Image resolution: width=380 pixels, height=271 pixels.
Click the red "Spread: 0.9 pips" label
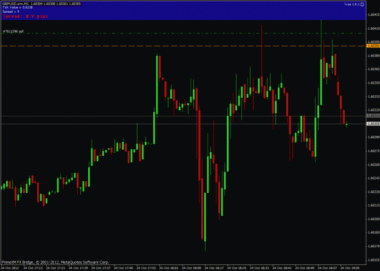point(26,16)
